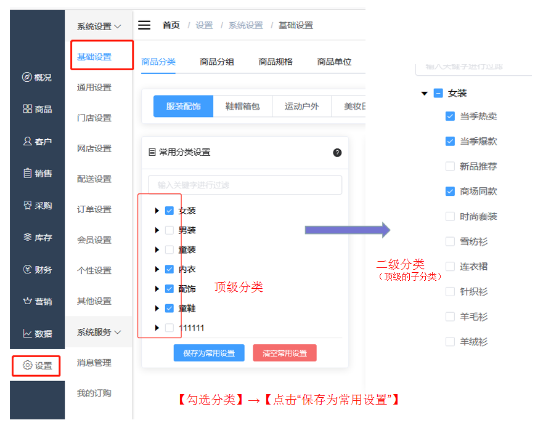
Task: Click the 清空常用设置 button
Action: coord(285,353)
